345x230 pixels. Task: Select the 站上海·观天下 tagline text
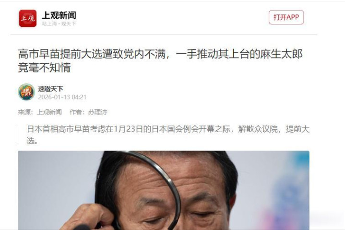(x=59, y=24)
